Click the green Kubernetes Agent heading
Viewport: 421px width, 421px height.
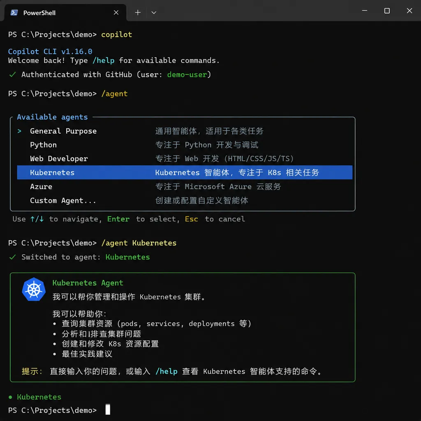pyautogui.click(x=88, y=283)
